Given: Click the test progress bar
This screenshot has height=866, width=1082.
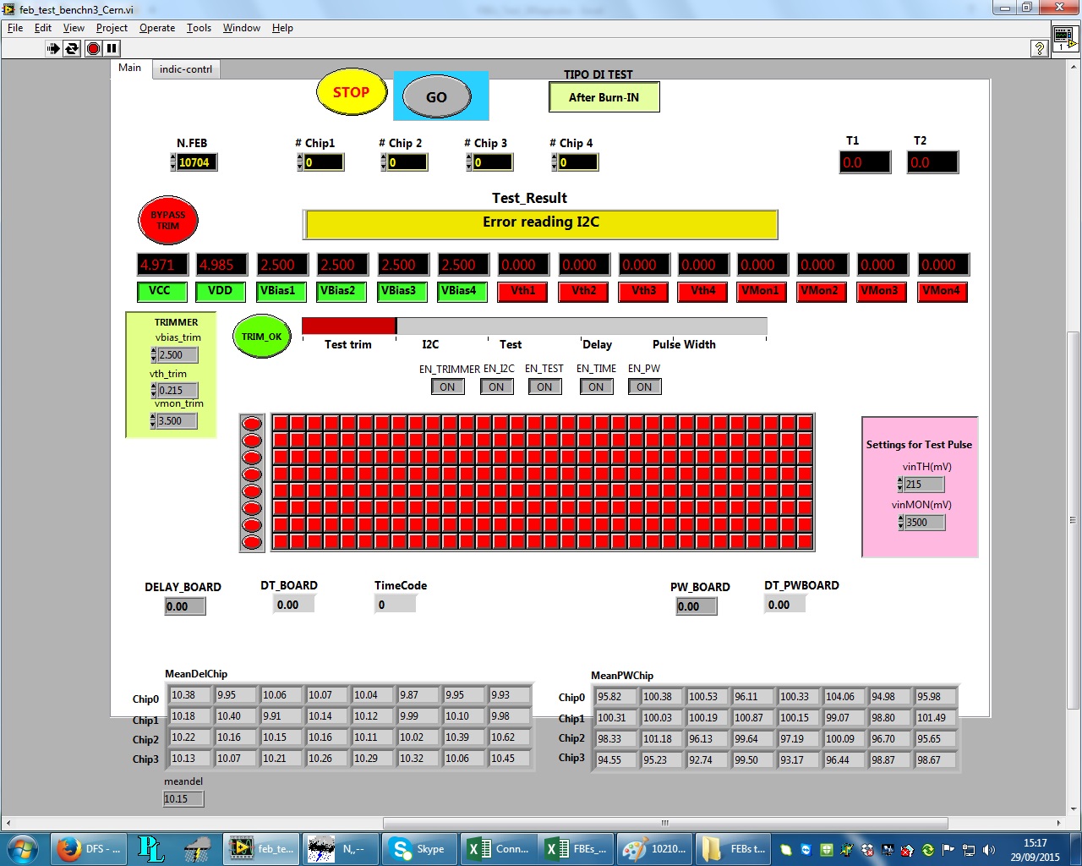Looking at the screenshot, I should click(x=534, y=326).
